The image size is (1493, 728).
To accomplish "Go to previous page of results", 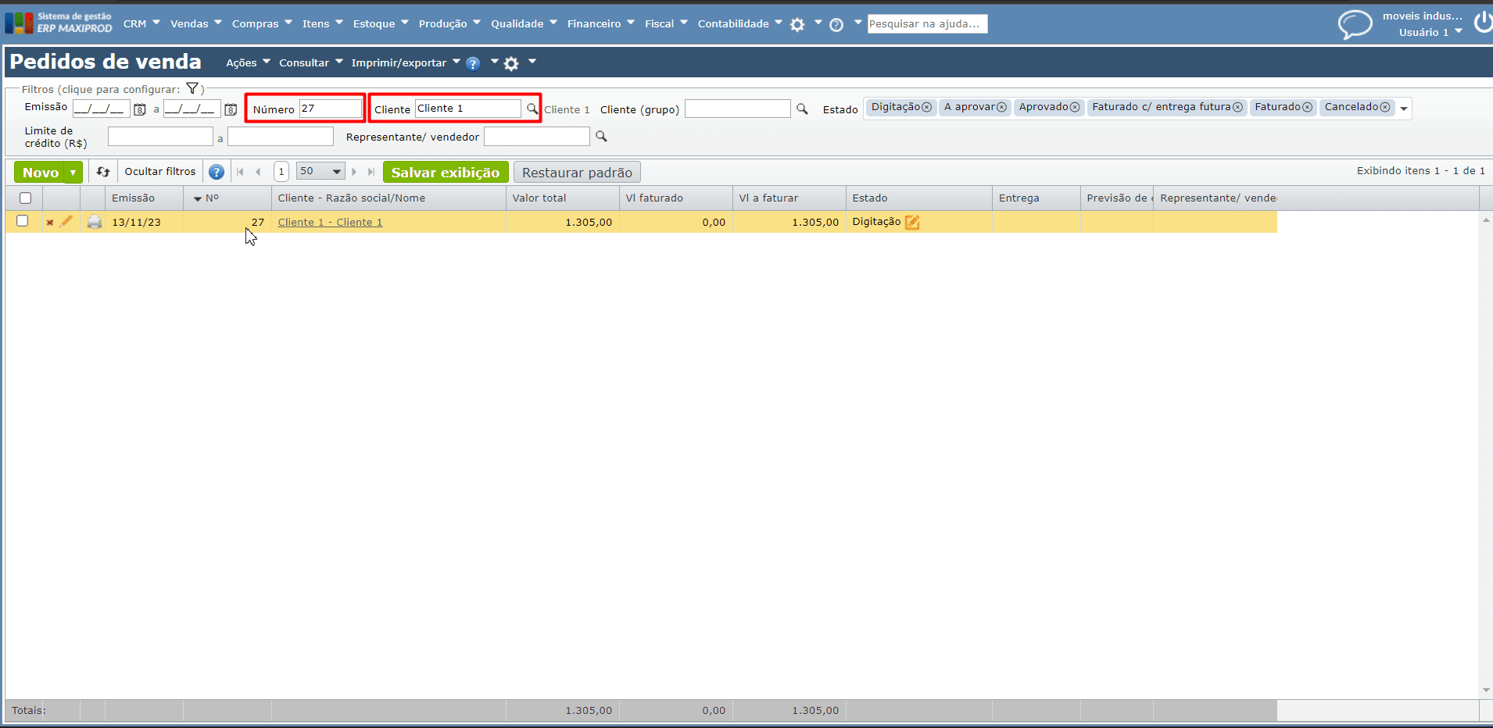I will [x=258, y=172].
